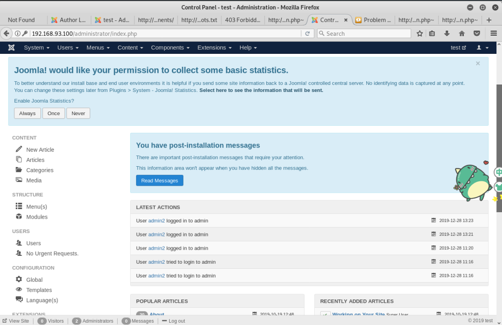Open the user account dropdown
The width and height of the screenshot is (502, 325).
pos(483,48)
